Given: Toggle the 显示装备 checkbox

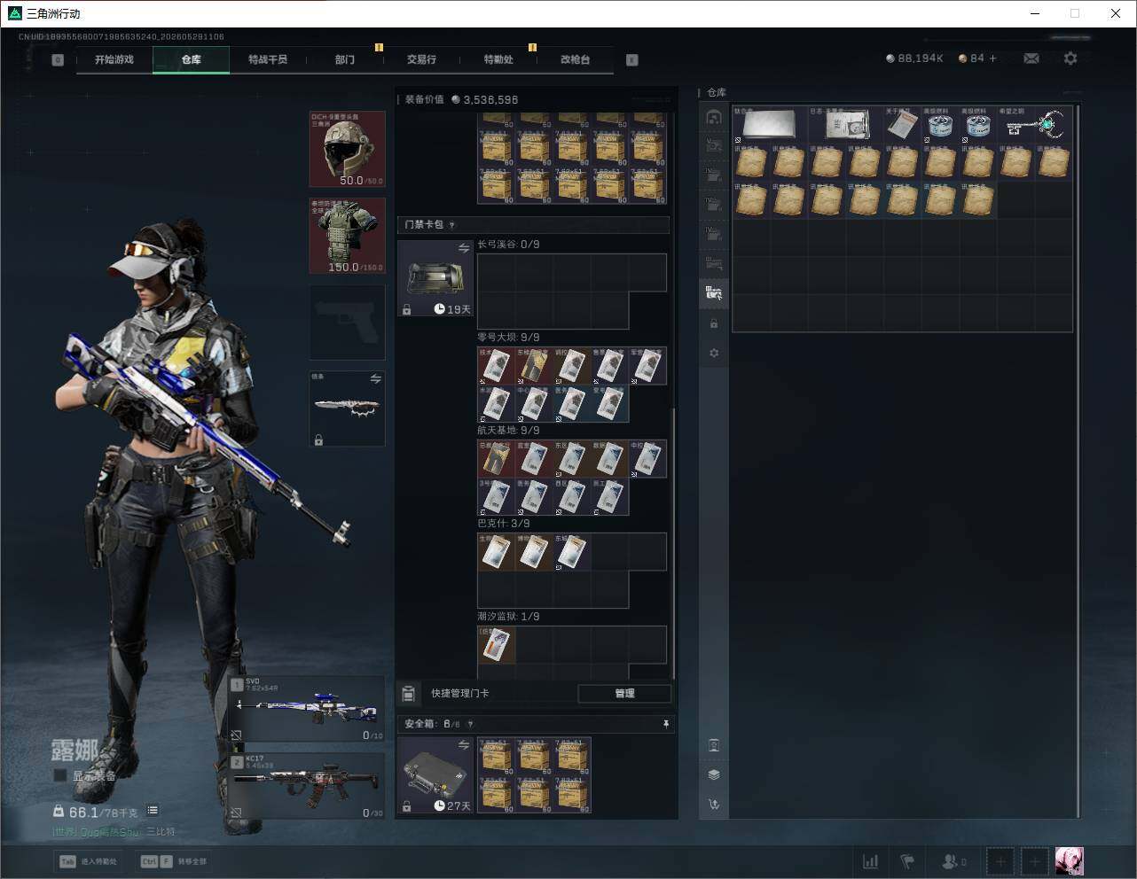Looking at the screenshot, I should (x=59, y=775).
